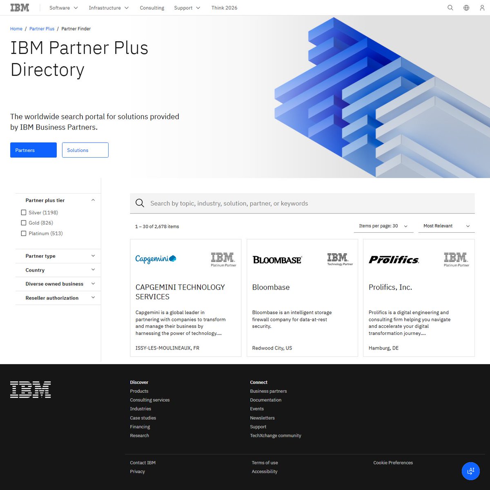Viewport: 490px width, 490px height.
Task: Click the Products footer link
Action: coord(139,391)
